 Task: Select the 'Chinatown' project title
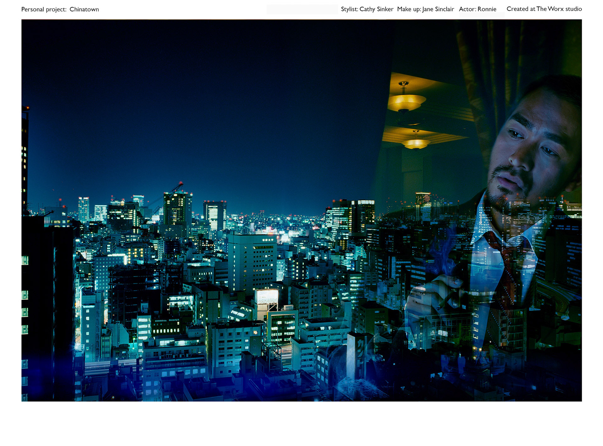(x=84, y=9)
